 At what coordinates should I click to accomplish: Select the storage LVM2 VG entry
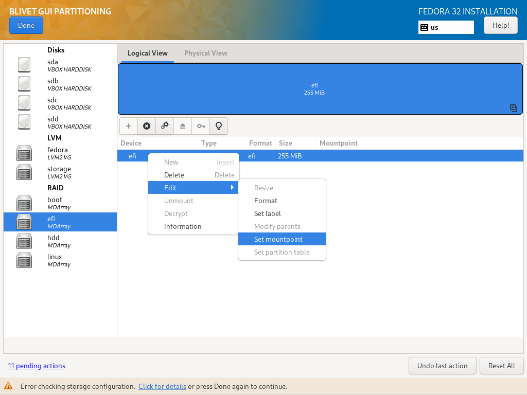(59, 172)
